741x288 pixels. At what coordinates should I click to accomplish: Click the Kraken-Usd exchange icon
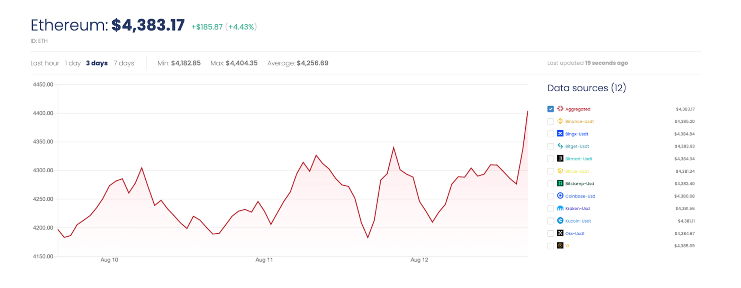pyautogui.click(x=560, y=208)
